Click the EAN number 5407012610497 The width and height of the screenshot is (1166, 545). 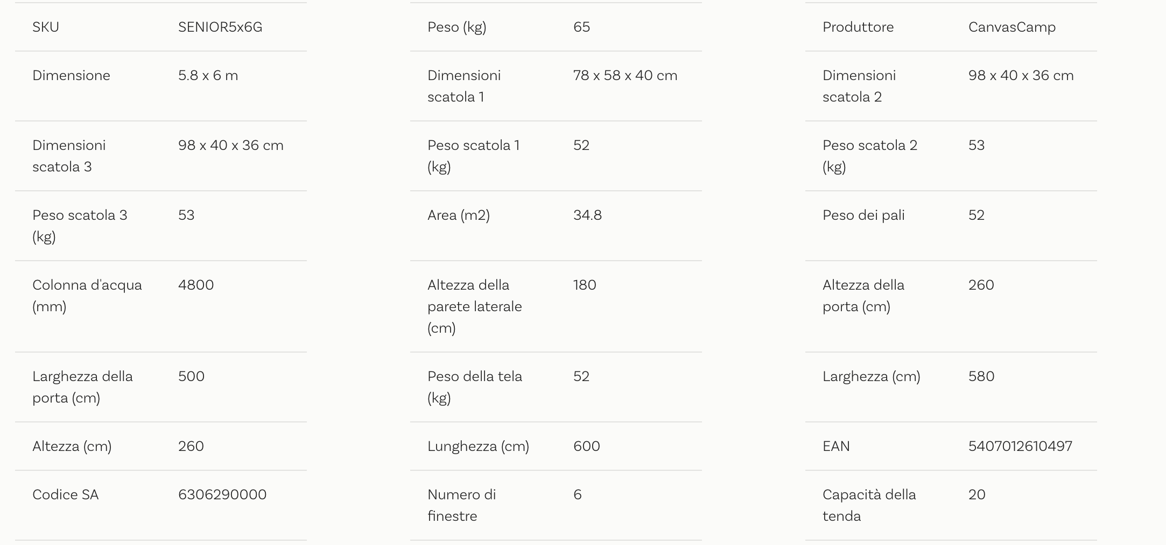click(x=1020, y=446)
